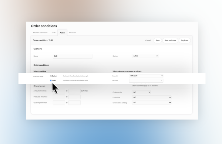Select the Basket checkout stage option
The height and width of the screenshot is (144, 222).
pyautogui.click(x=51, y=76)
